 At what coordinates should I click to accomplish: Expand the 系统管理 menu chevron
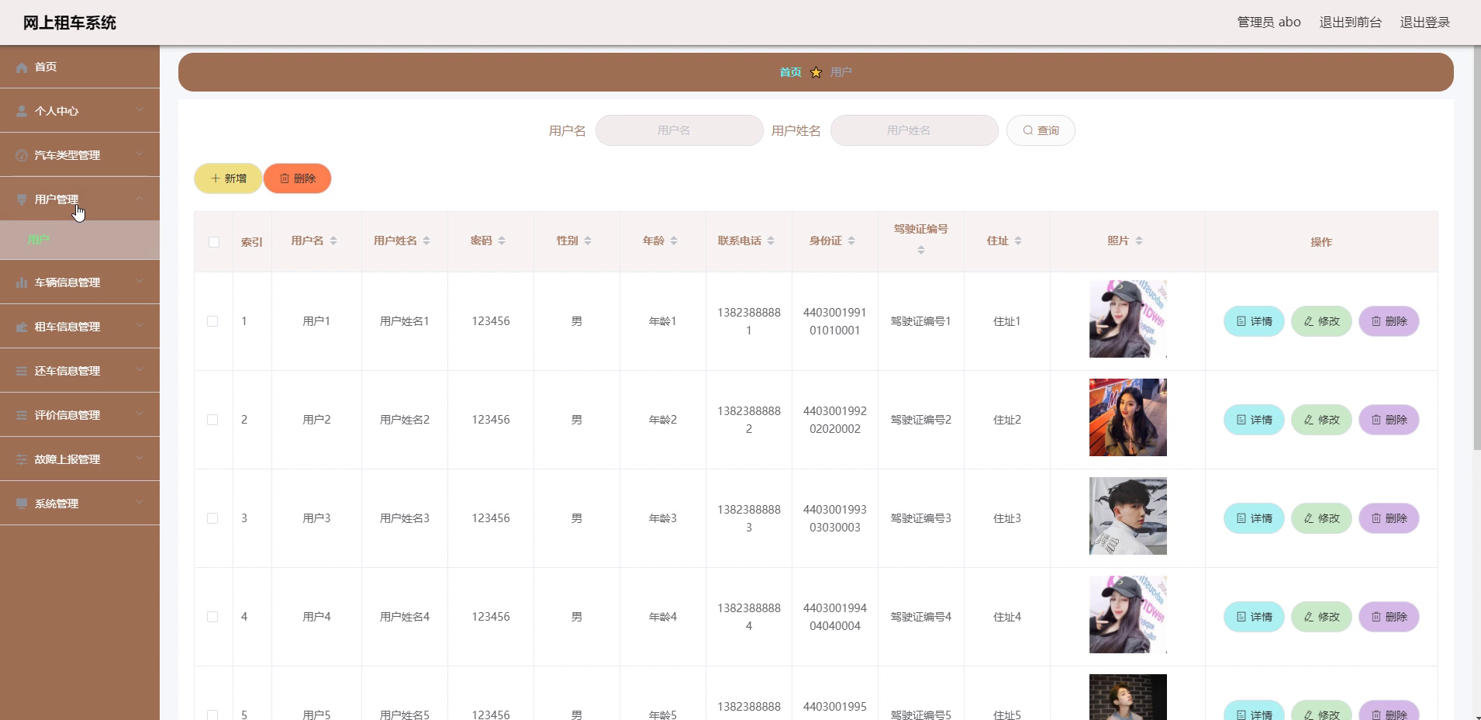[x=140, y=503]
